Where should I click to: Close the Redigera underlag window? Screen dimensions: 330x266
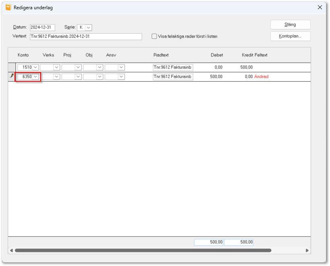click(x=320, y=7)
